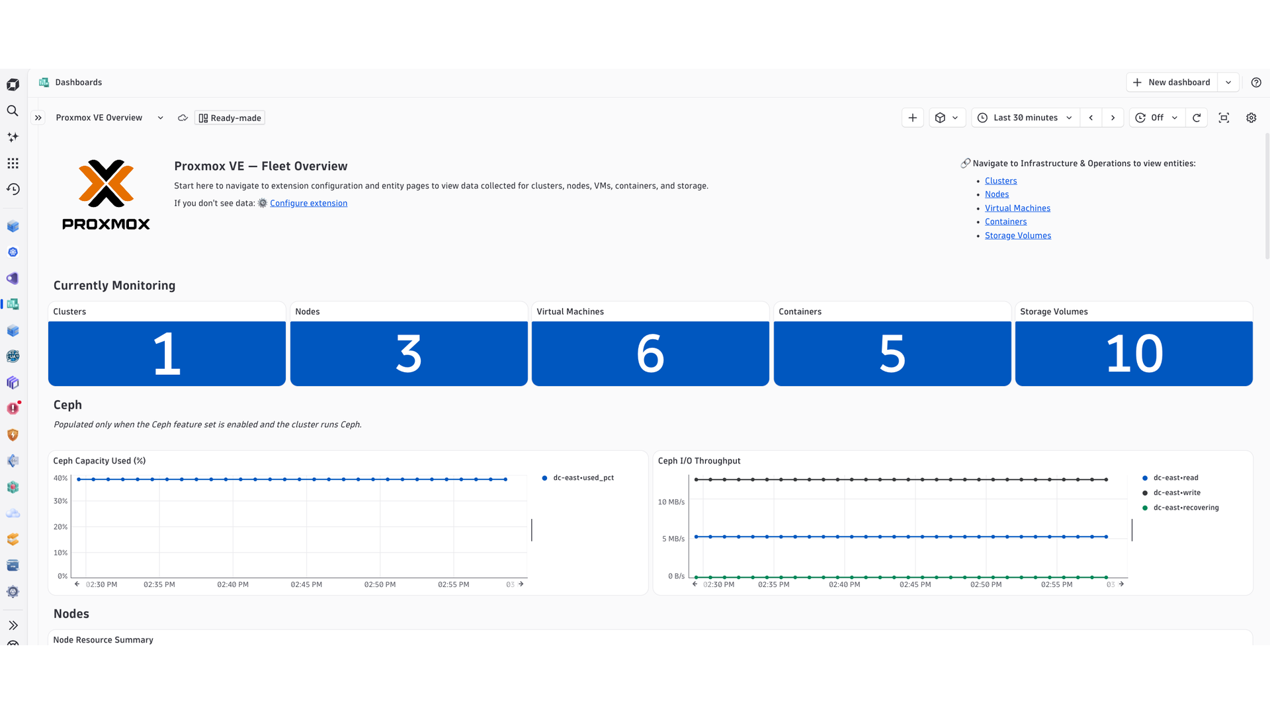This screenshot has width=1270, height=714.
Task: Shift Ceph I/O Throughput chart time later
Action: tap(1121, 584)
